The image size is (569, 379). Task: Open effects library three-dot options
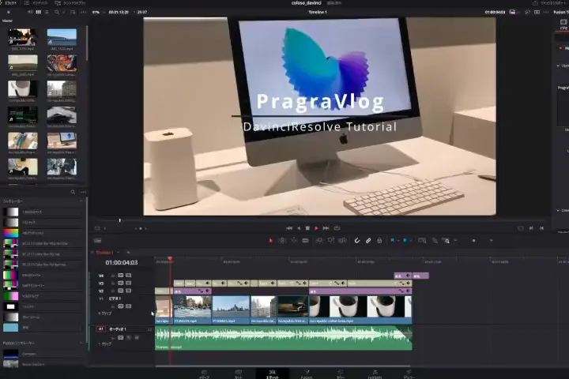click(x=83, y=192)
